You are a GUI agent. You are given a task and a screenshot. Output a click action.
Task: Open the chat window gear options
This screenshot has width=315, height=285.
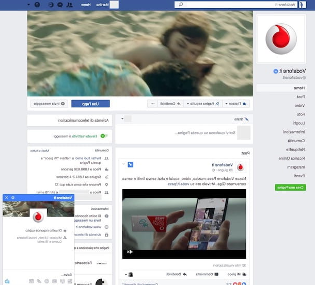(13, 198)
